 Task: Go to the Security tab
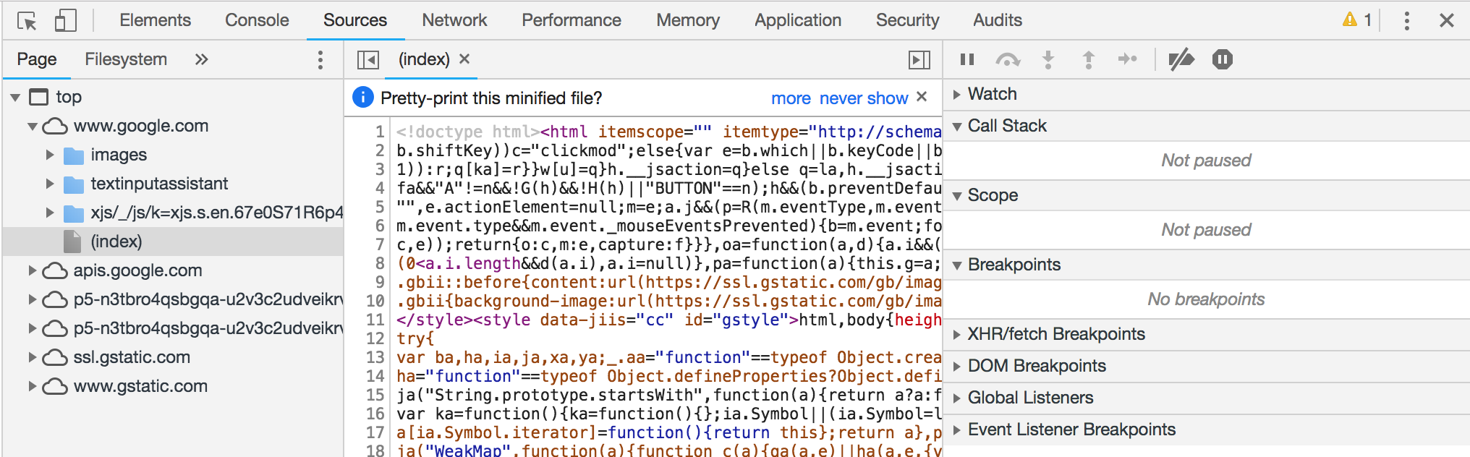[x=907, y=20]
